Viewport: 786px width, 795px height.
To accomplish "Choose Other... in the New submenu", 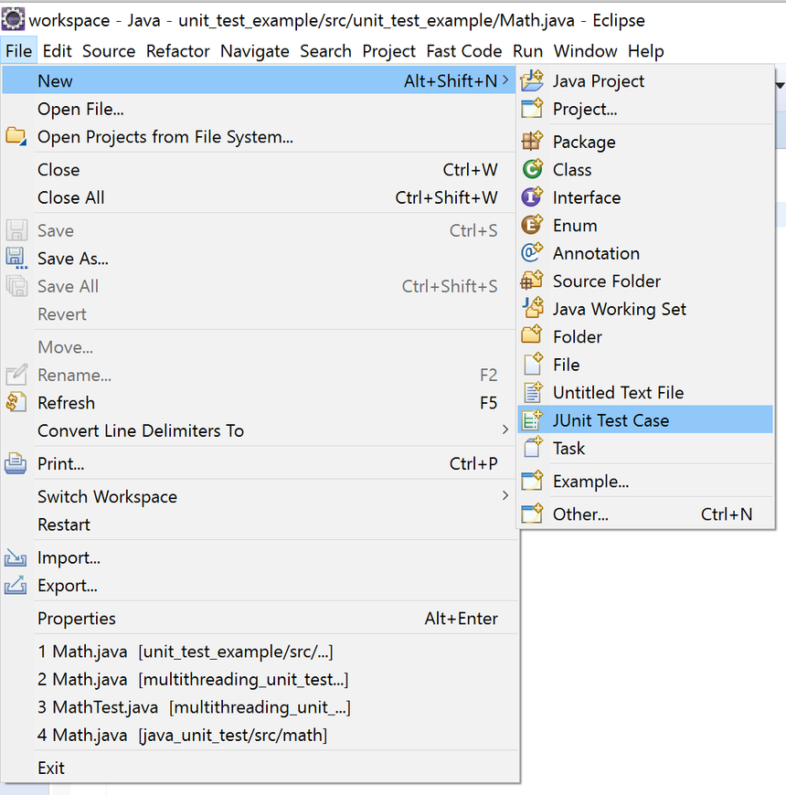I will (580, 514).
